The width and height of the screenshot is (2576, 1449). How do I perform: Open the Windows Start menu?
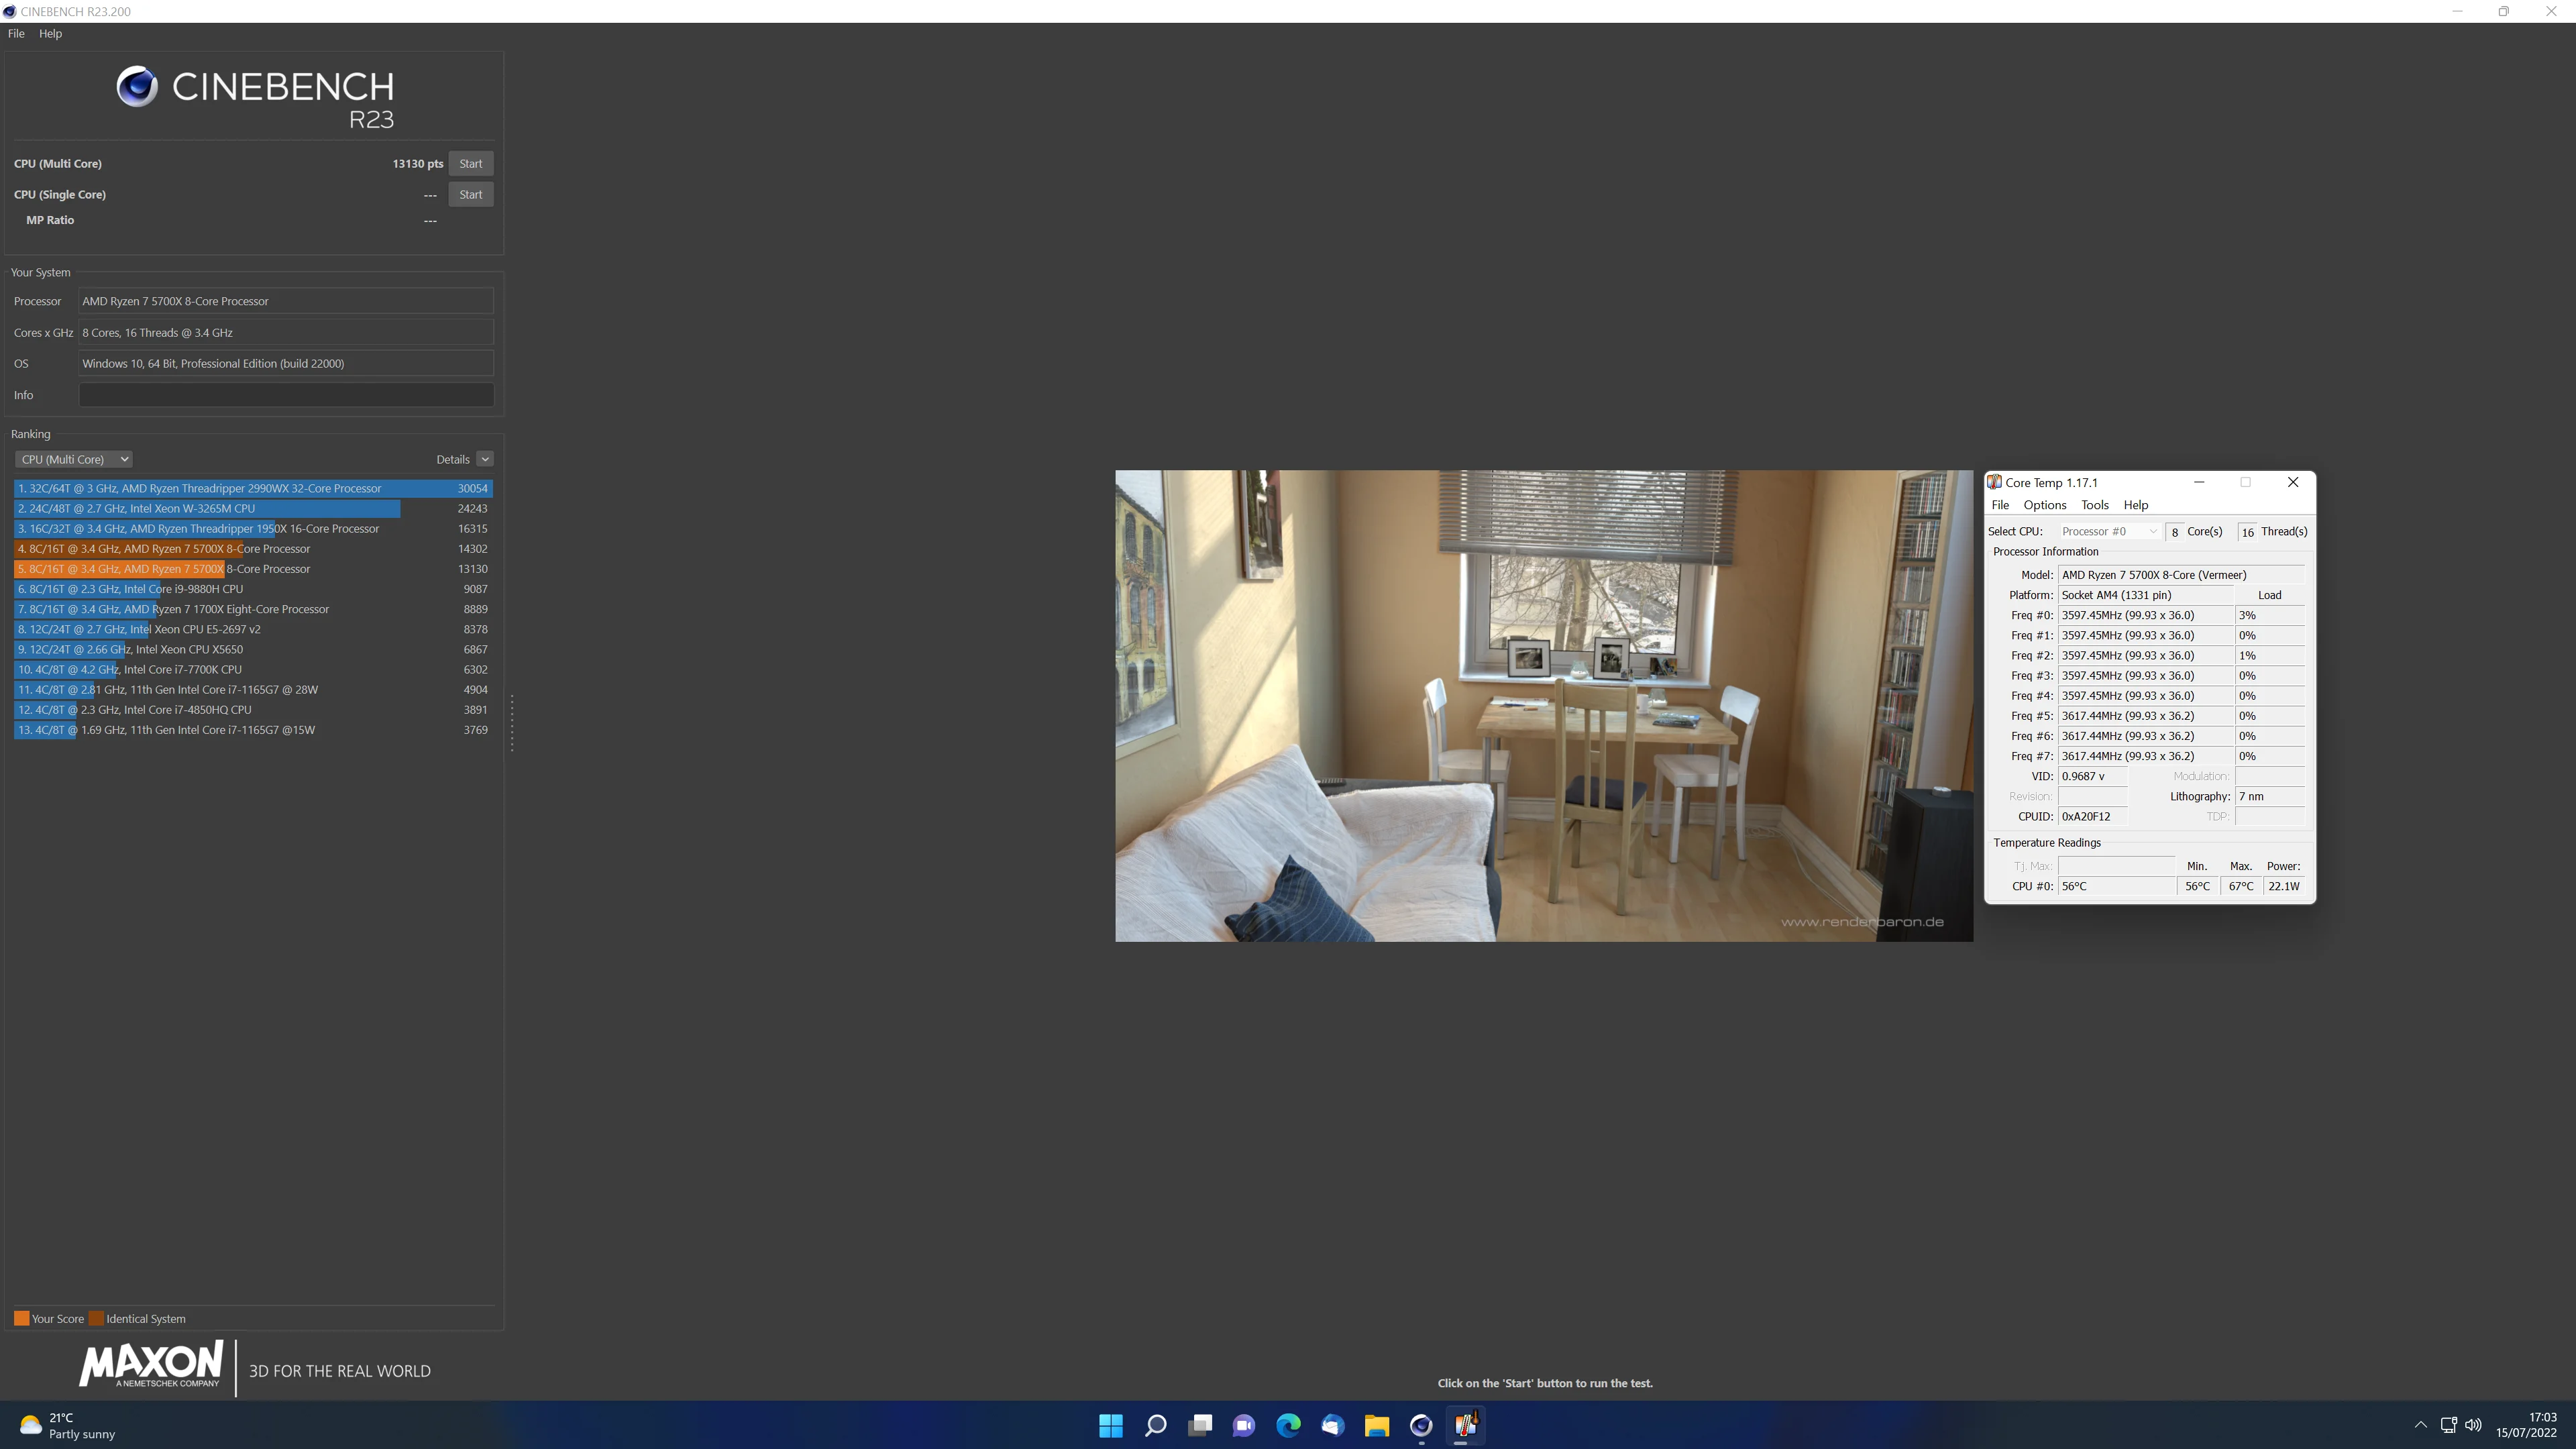[1110, 1425]
